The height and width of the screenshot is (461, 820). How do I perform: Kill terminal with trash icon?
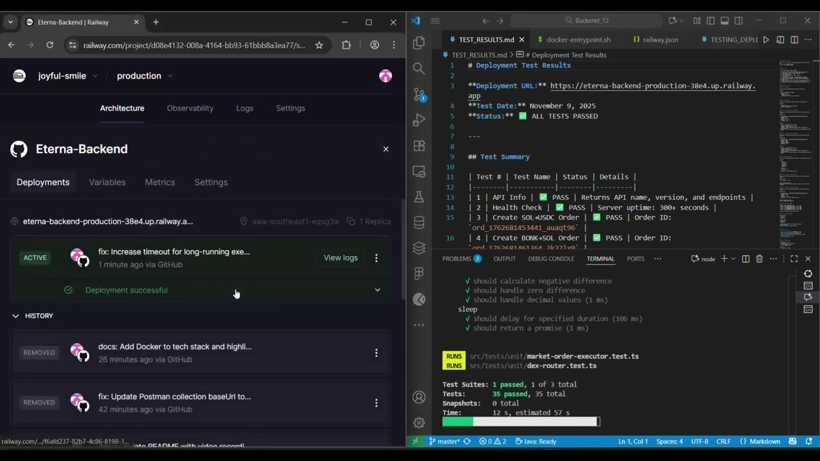759,259
